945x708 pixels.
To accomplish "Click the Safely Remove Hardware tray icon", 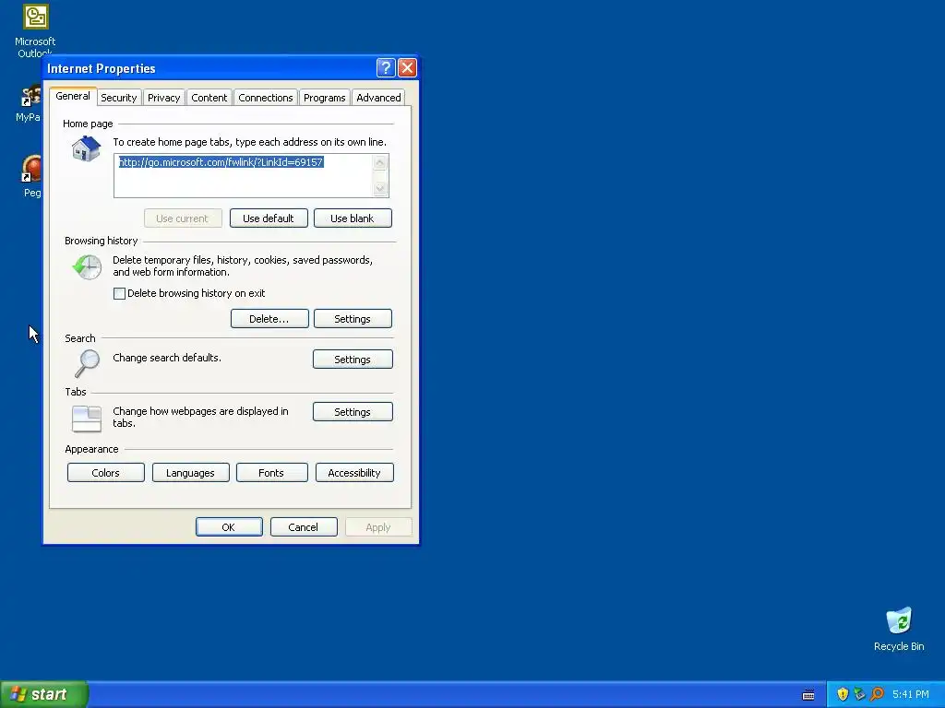I will click(859, 694).
